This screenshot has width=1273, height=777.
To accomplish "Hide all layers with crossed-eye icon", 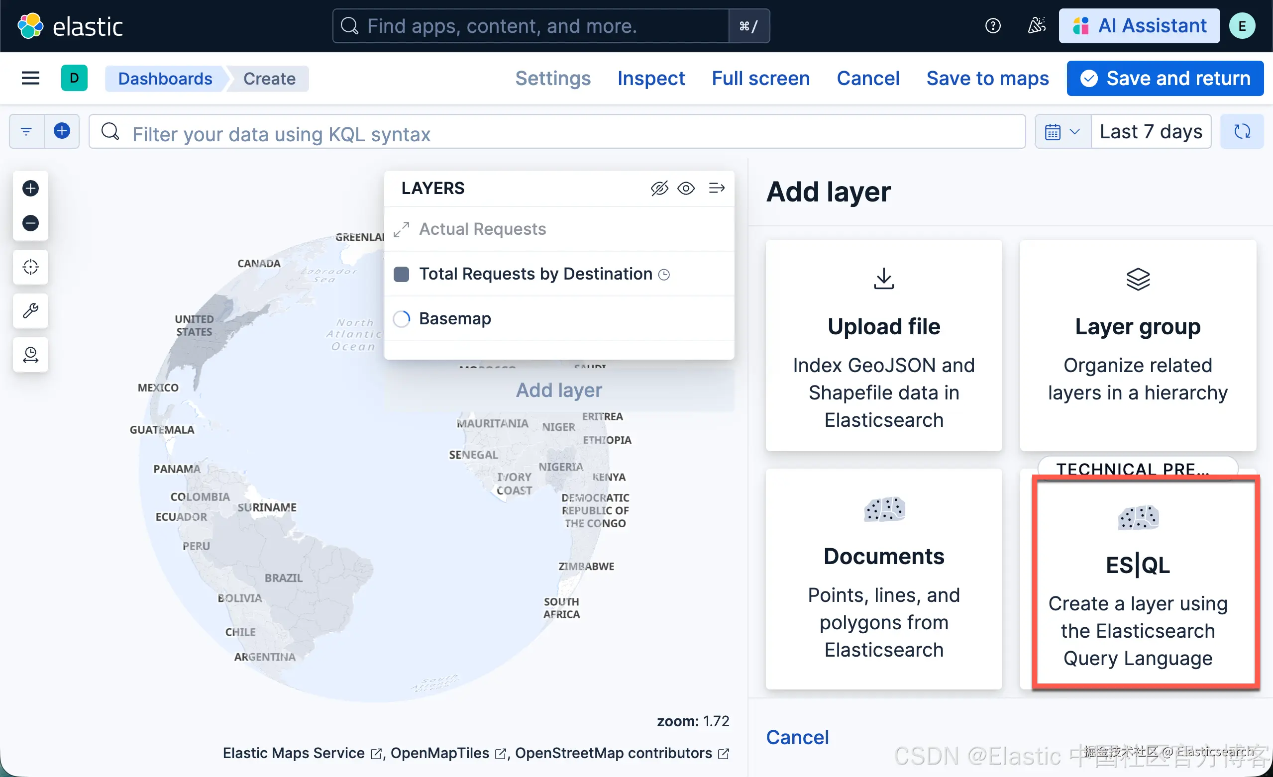I will click(x=659, y=189).
